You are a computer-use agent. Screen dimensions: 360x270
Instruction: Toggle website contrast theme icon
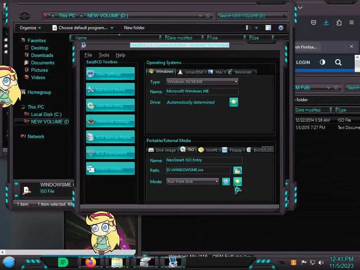tap(322, 62)
